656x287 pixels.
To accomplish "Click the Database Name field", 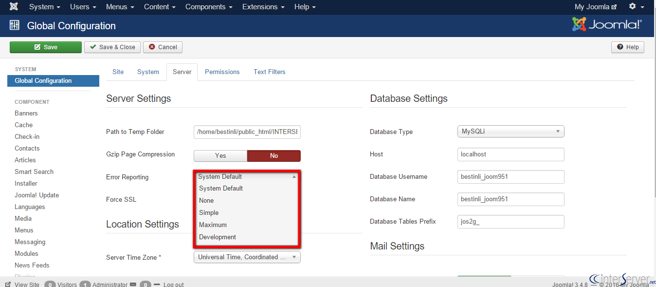I will tap(511, 199).
